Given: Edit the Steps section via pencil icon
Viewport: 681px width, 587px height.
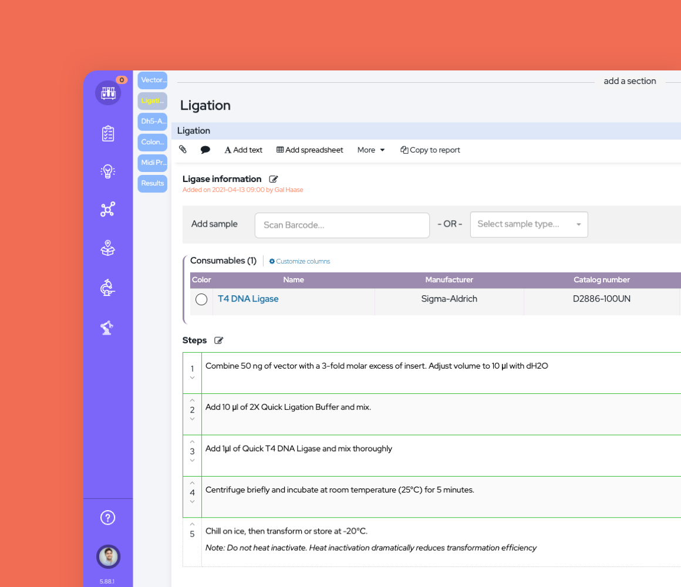Looking at the screenshot, I should click(x=218, y=340).
